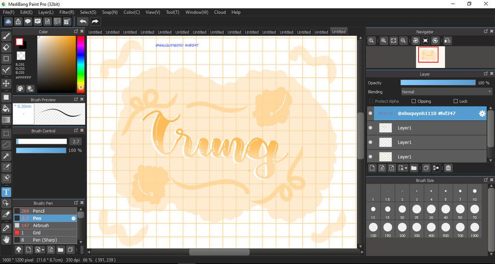Select the Pencil brush
495x264 pixels.
(45, 211)
